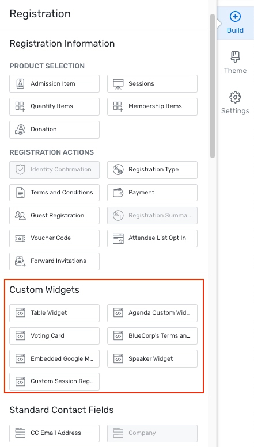Select the Terms and Conditions widget

55,193
